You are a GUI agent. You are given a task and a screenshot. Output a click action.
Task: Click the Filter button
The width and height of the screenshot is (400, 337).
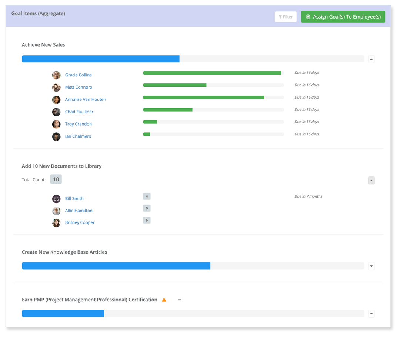point(286,17)
